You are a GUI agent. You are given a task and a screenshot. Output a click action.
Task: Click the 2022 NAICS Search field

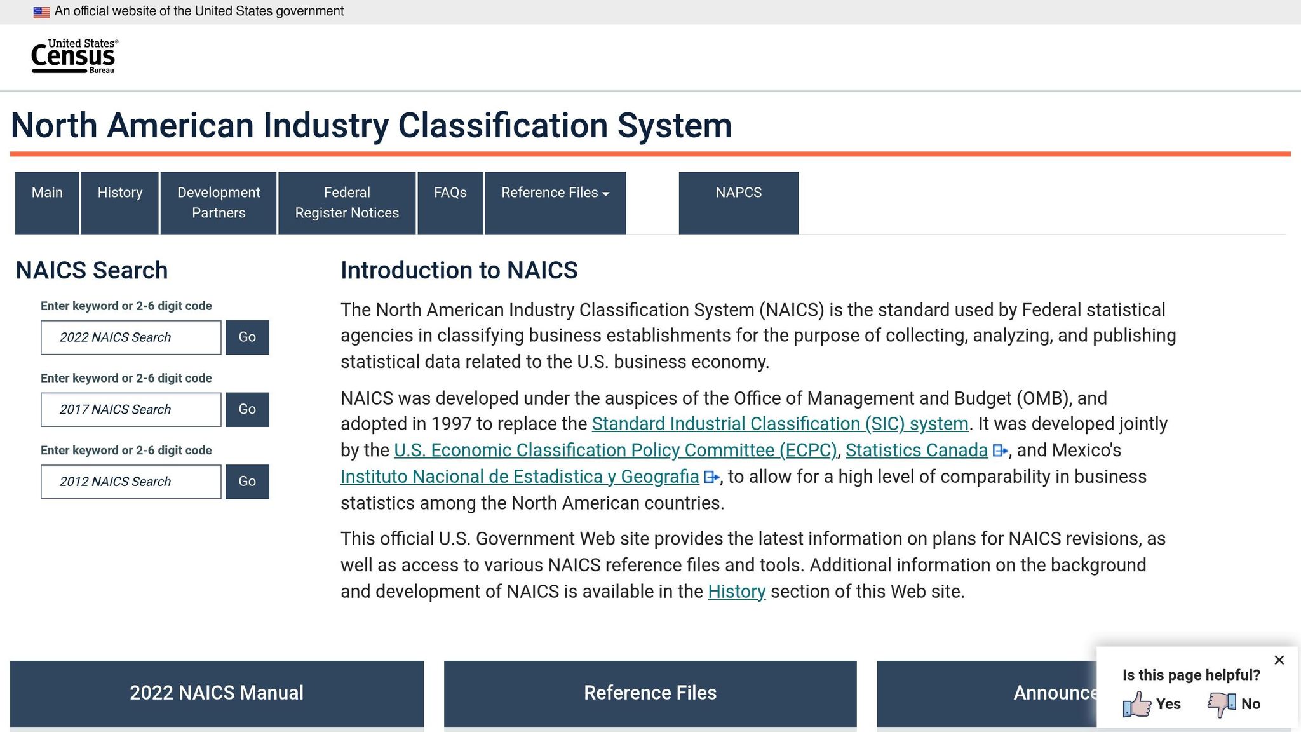(131, 337)
